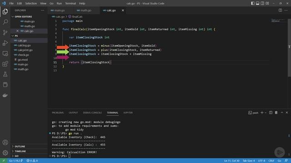Viewport: 291px width, 163px height.
Task: Switch to the Jupyter panel tab
Action: [128, 113]
